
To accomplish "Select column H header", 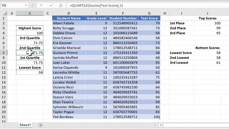I will 165,13.
